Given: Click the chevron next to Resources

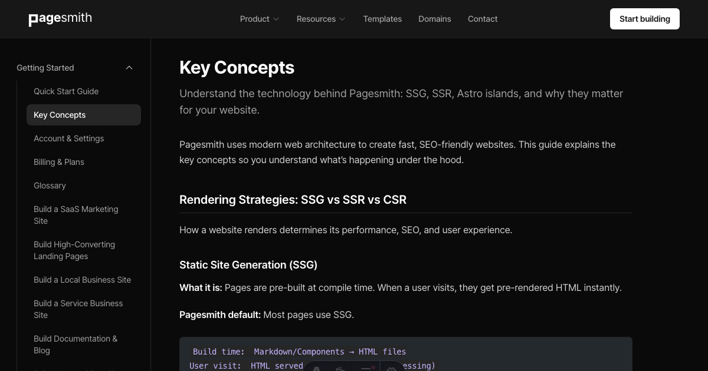Looking at the screenshot, I should point(342,19).
